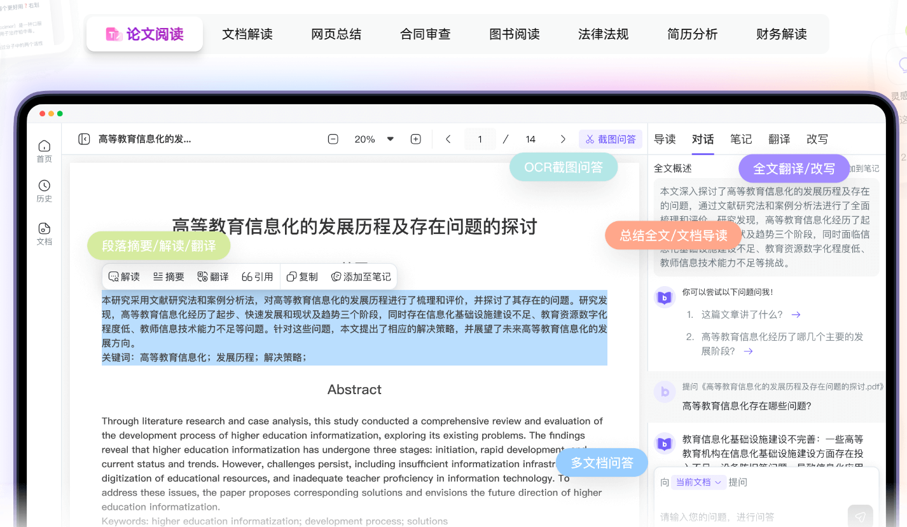Switch to the 笔记 panel tab

[x=741, y=139]
